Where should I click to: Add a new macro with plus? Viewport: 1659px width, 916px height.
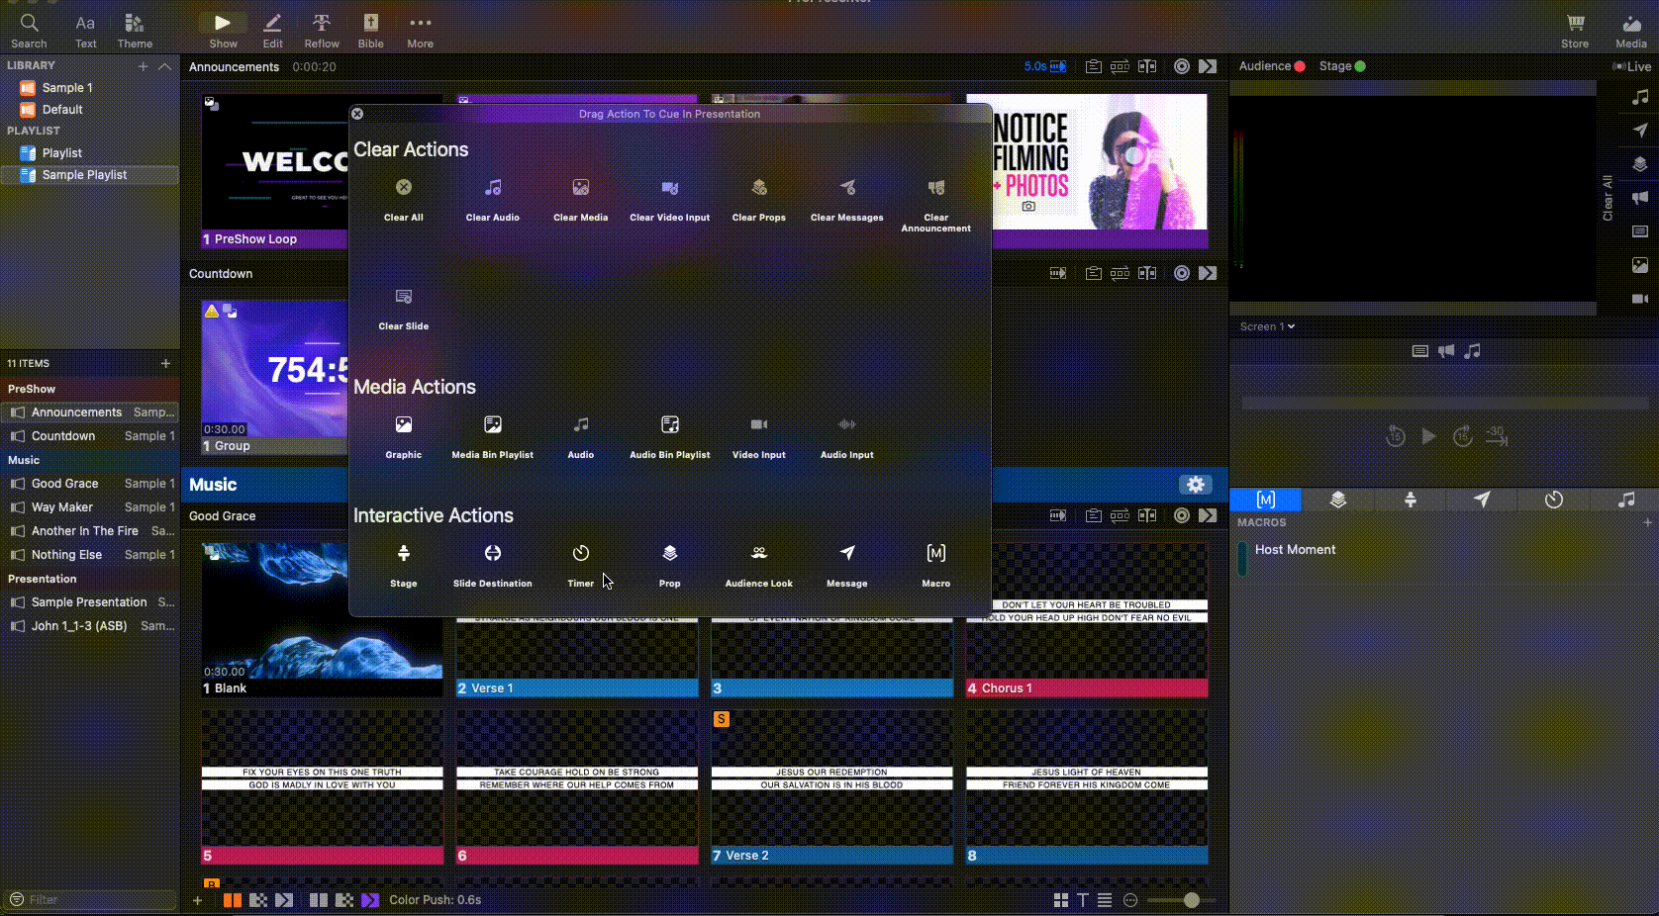coord(1647,522)
